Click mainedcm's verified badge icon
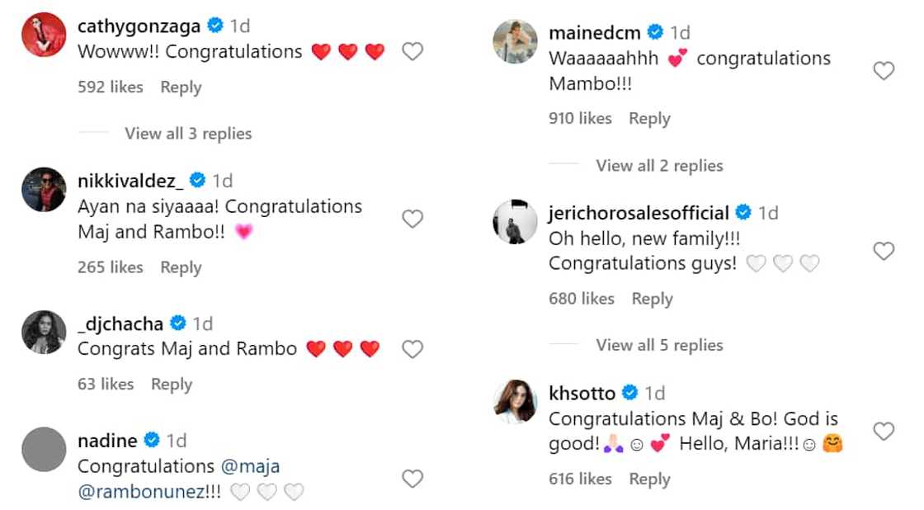924x510 pixels. pyautogui.click(x=655, y=33)
